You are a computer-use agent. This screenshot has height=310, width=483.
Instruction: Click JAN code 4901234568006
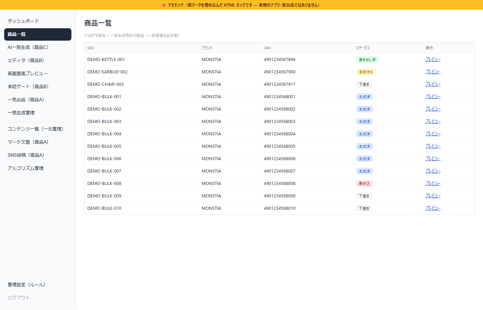[279, 159]
